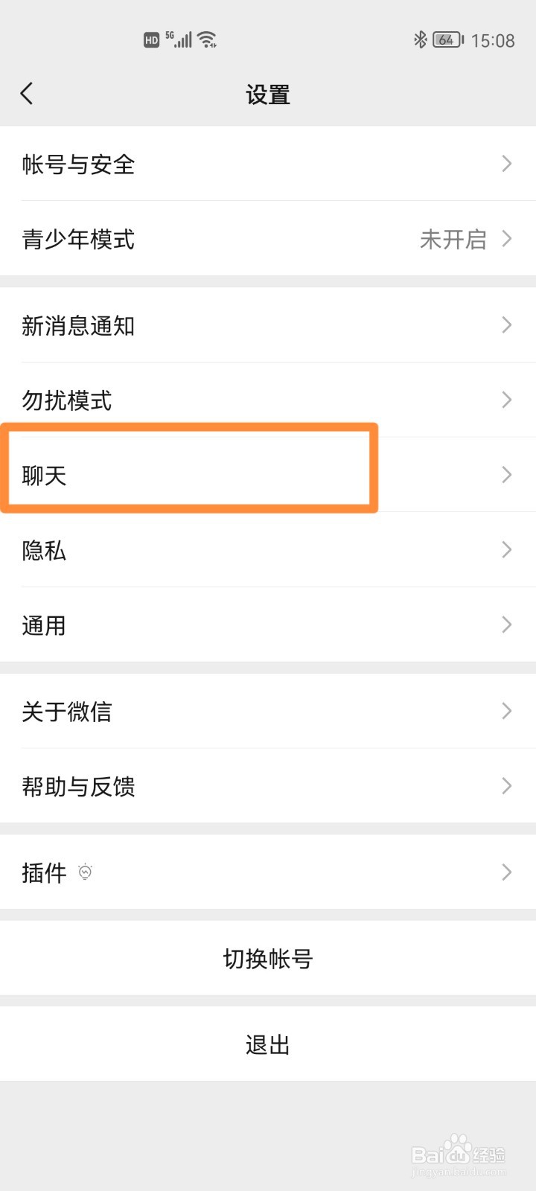The image size is (536, 1191).
Task: Tap the Bluetooth status icon
Action: coord(421,39)
